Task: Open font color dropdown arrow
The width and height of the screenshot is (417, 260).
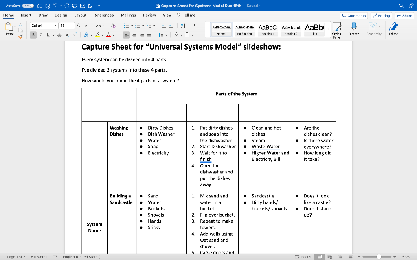Action: 114,35
